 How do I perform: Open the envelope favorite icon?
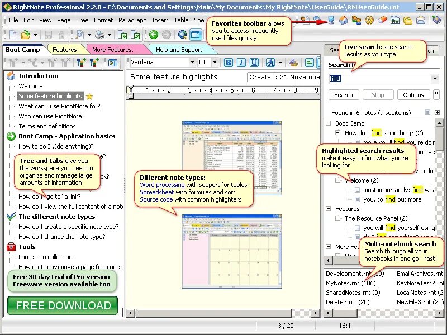click(421, 20)
